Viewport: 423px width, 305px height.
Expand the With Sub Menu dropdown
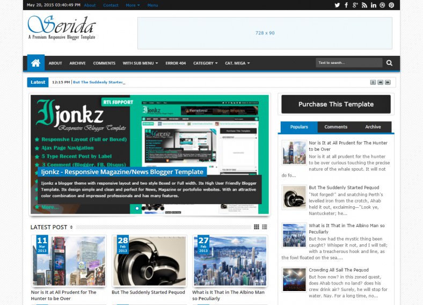point(140,63)
